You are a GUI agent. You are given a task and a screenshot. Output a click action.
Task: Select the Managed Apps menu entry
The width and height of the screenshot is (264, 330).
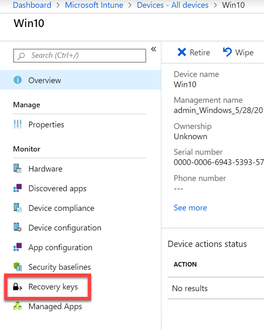click(x=55, y=306)
